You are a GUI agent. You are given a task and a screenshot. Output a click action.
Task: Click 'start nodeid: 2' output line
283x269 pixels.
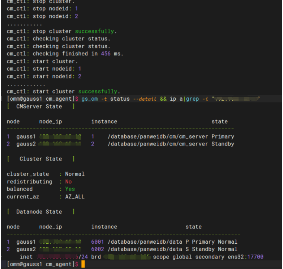pos(44,76)
